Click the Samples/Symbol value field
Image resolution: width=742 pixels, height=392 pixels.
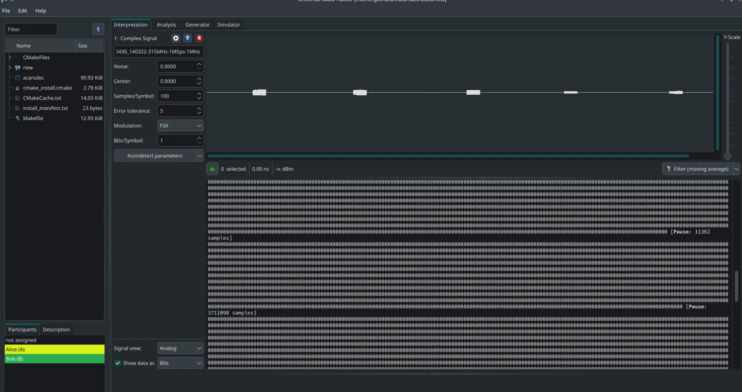coord(177,96)
